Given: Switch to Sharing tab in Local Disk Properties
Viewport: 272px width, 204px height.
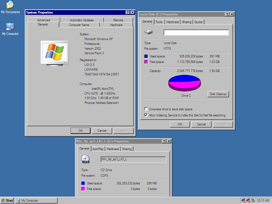Looking at the screenshot, I should coord(187,22).
